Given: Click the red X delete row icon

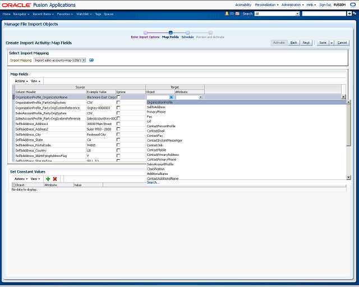Looking at the screenshot, I should pyautogui.click(x=55, y=178).
